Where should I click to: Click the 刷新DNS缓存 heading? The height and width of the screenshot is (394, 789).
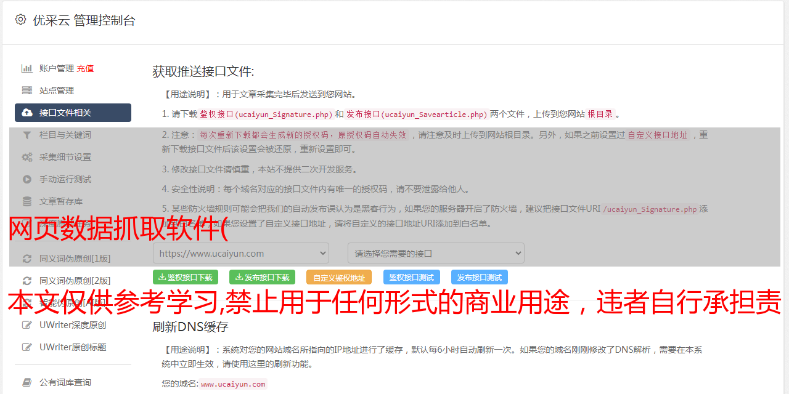tap(190, 327)
